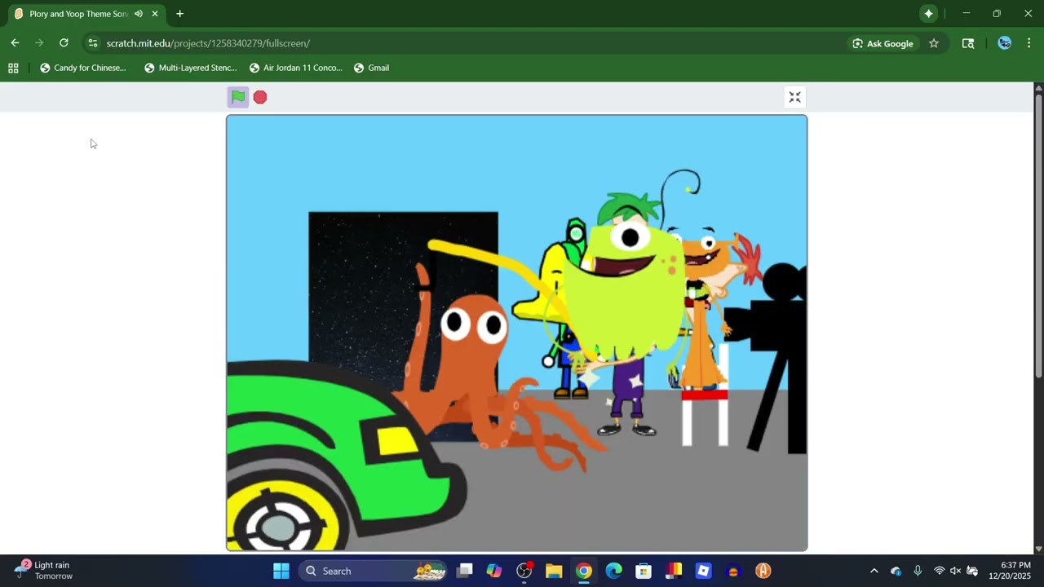Open the Light rain weather widget
Screen dimensions: 1044x587
[x=45, y=571]
